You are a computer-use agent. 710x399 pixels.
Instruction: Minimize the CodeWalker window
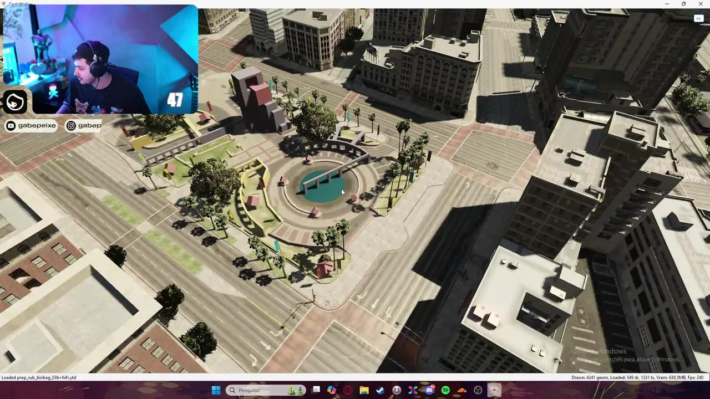[667, 4]
